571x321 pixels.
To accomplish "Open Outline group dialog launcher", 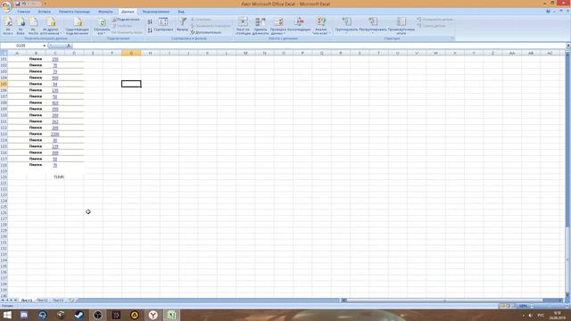I will pos(452,38).
